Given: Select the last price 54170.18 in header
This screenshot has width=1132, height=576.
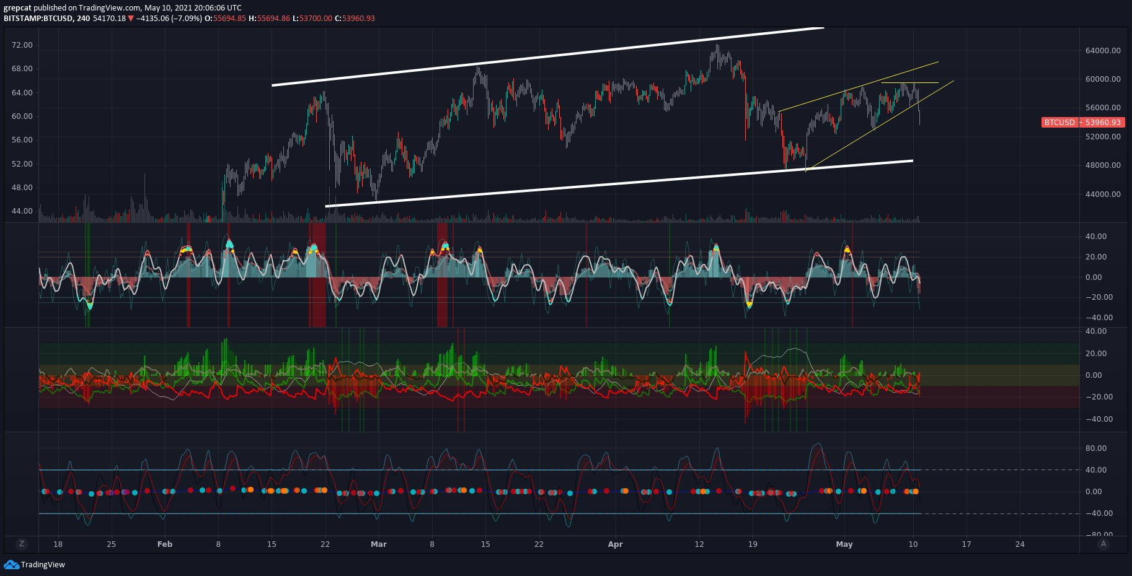Looking at the screenshot, I should pyautogui.click(x=109, y=18).
